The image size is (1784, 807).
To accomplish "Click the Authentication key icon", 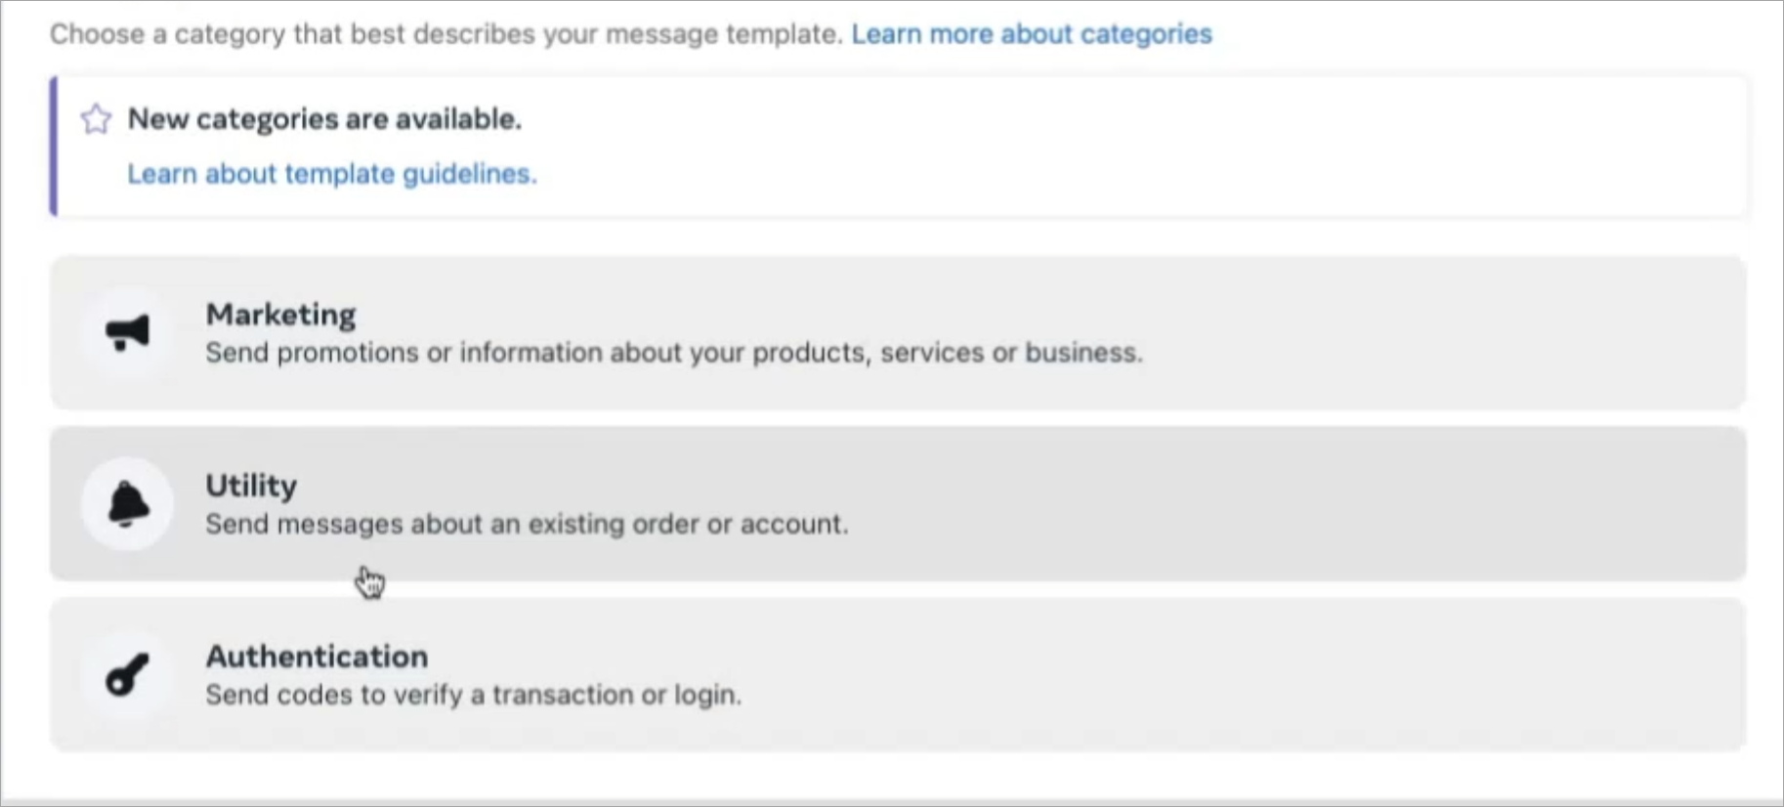I will click(128, 674).
